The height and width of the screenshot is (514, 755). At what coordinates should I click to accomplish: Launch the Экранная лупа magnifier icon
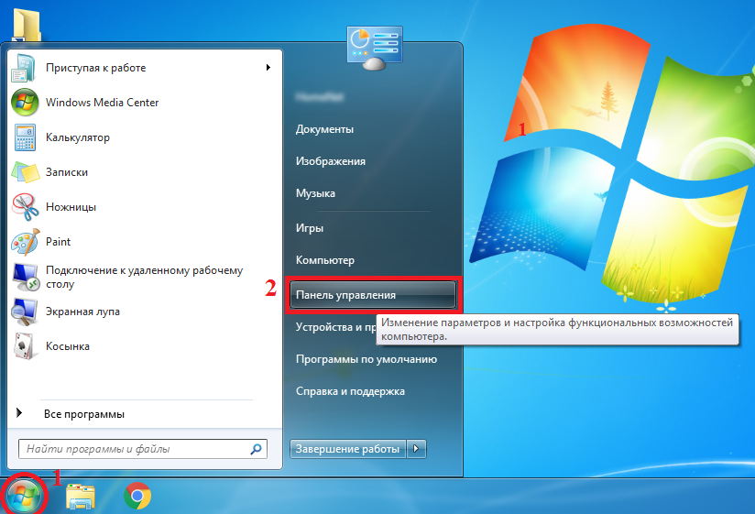24,312
